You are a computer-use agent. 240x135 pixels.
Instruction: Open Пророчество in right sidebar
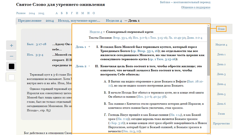click(x=221, y=124)
